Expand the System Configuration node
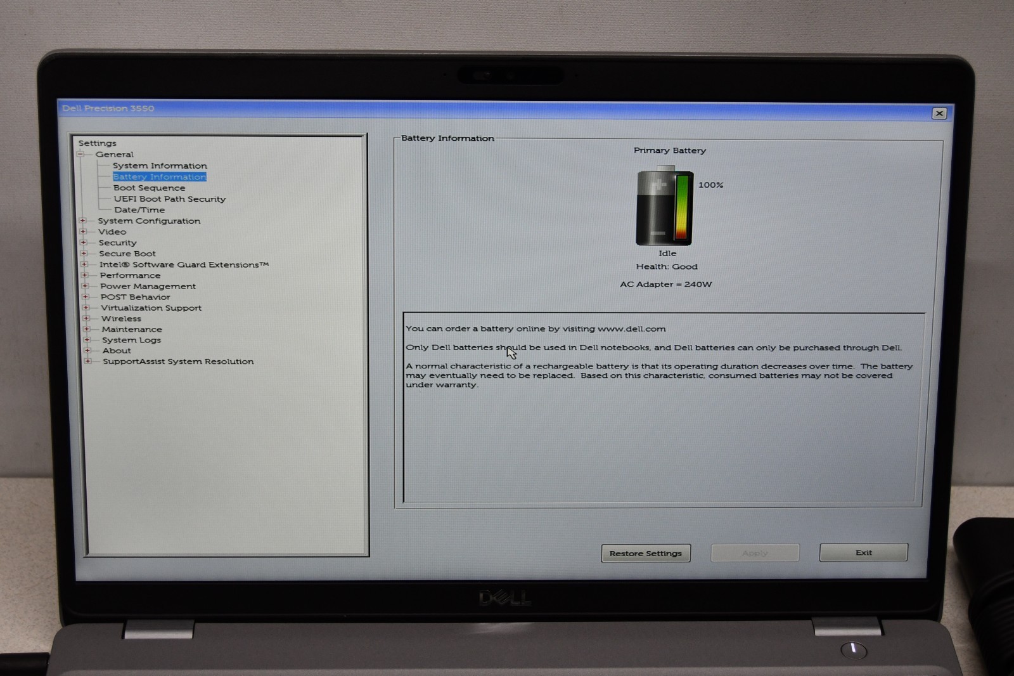This screenshot has height=676, width=1014. pos(82,221)
